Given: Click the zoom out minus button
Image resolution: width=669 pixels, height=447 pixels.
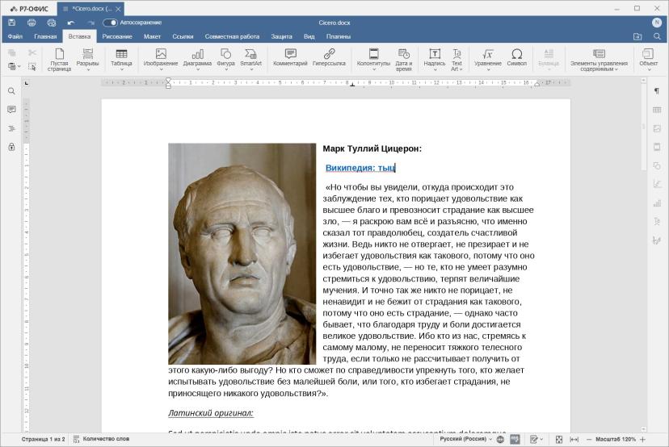Looking at the screenshot, I should point(589,439).
